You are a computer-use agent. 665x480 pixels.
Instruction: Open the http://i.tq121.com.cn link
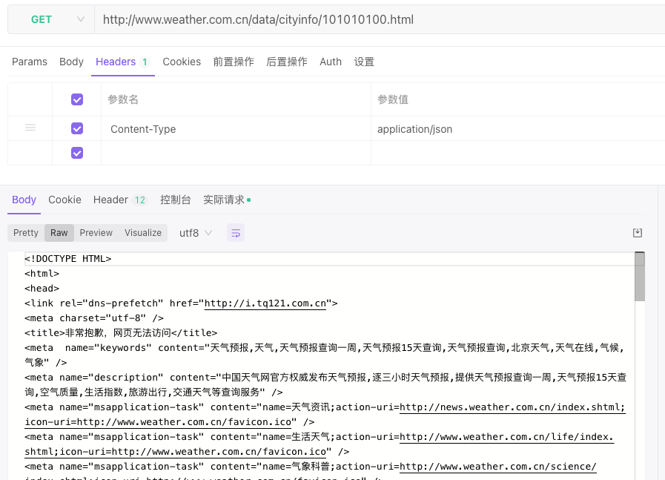(265, 303)
